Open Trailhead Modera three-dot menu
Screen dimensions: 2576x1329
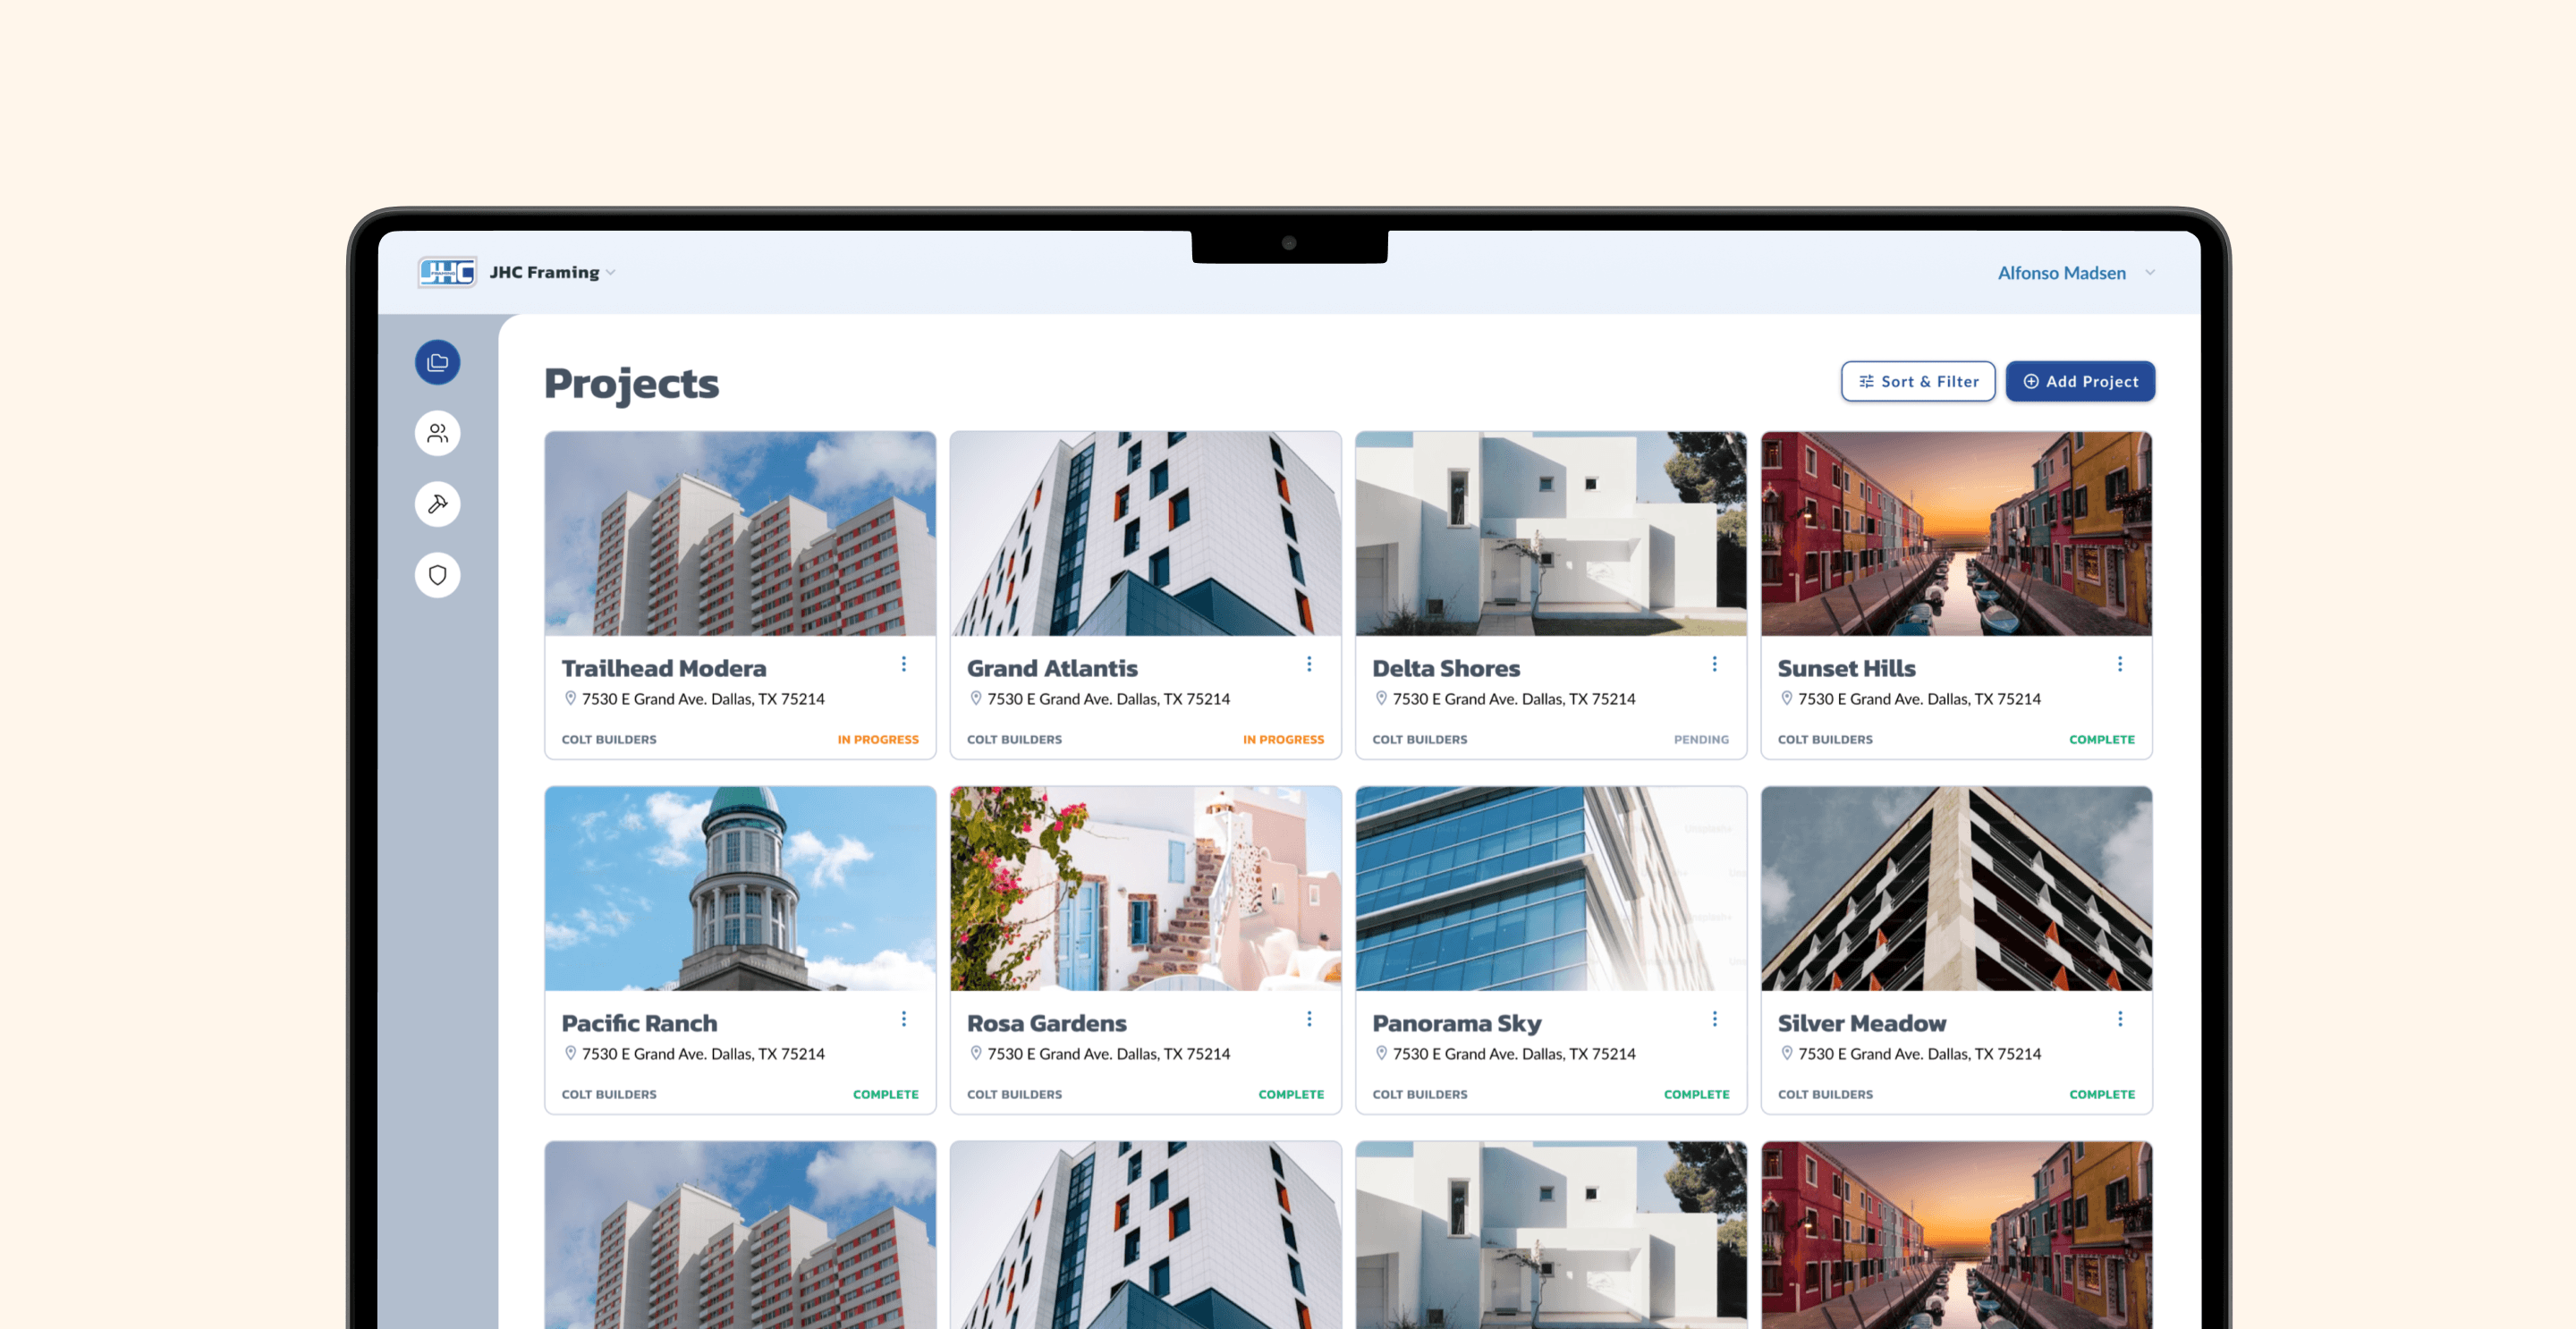(x=904, y=664)
